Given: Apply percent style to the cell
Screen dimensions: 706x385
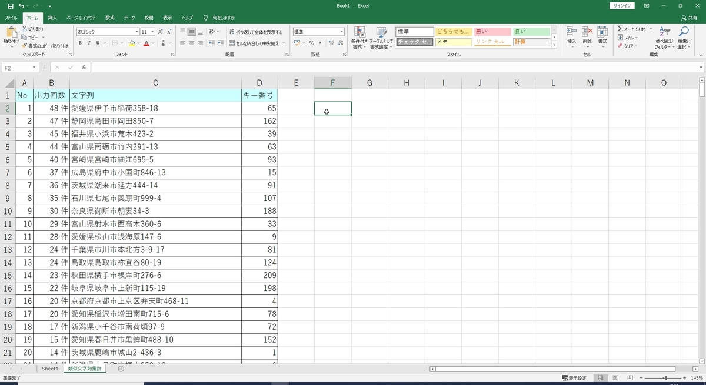Looking at the screenshot, I should [x=311, y=43].
